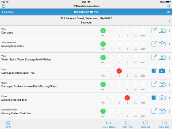
Task: Open camera for Water Stains row
Action: 162,57
